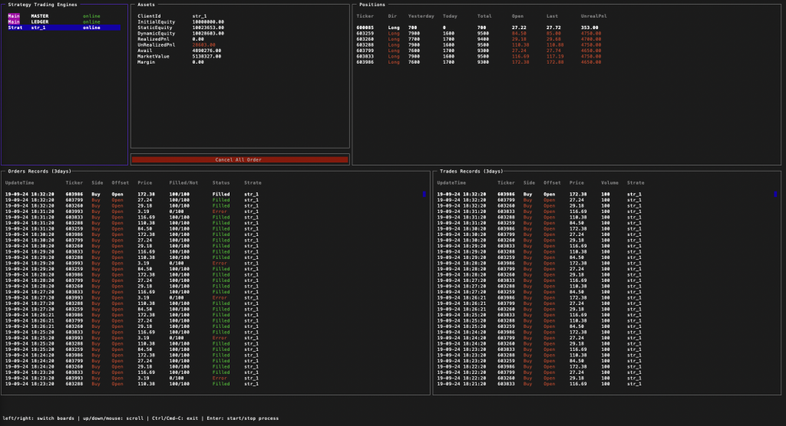Click the ClientId value str_1 in Assets
The image size is (786, 426).
(x=200, y=16)
